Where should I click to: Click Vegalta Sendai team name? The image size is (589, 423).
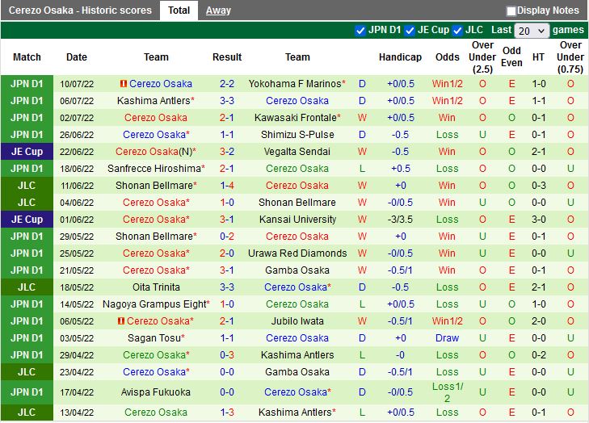297,152
